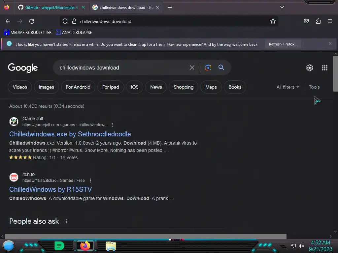This screenshot has height=253, width=338.
Task: Switch to Shopping results
Action: coord(184,87)
